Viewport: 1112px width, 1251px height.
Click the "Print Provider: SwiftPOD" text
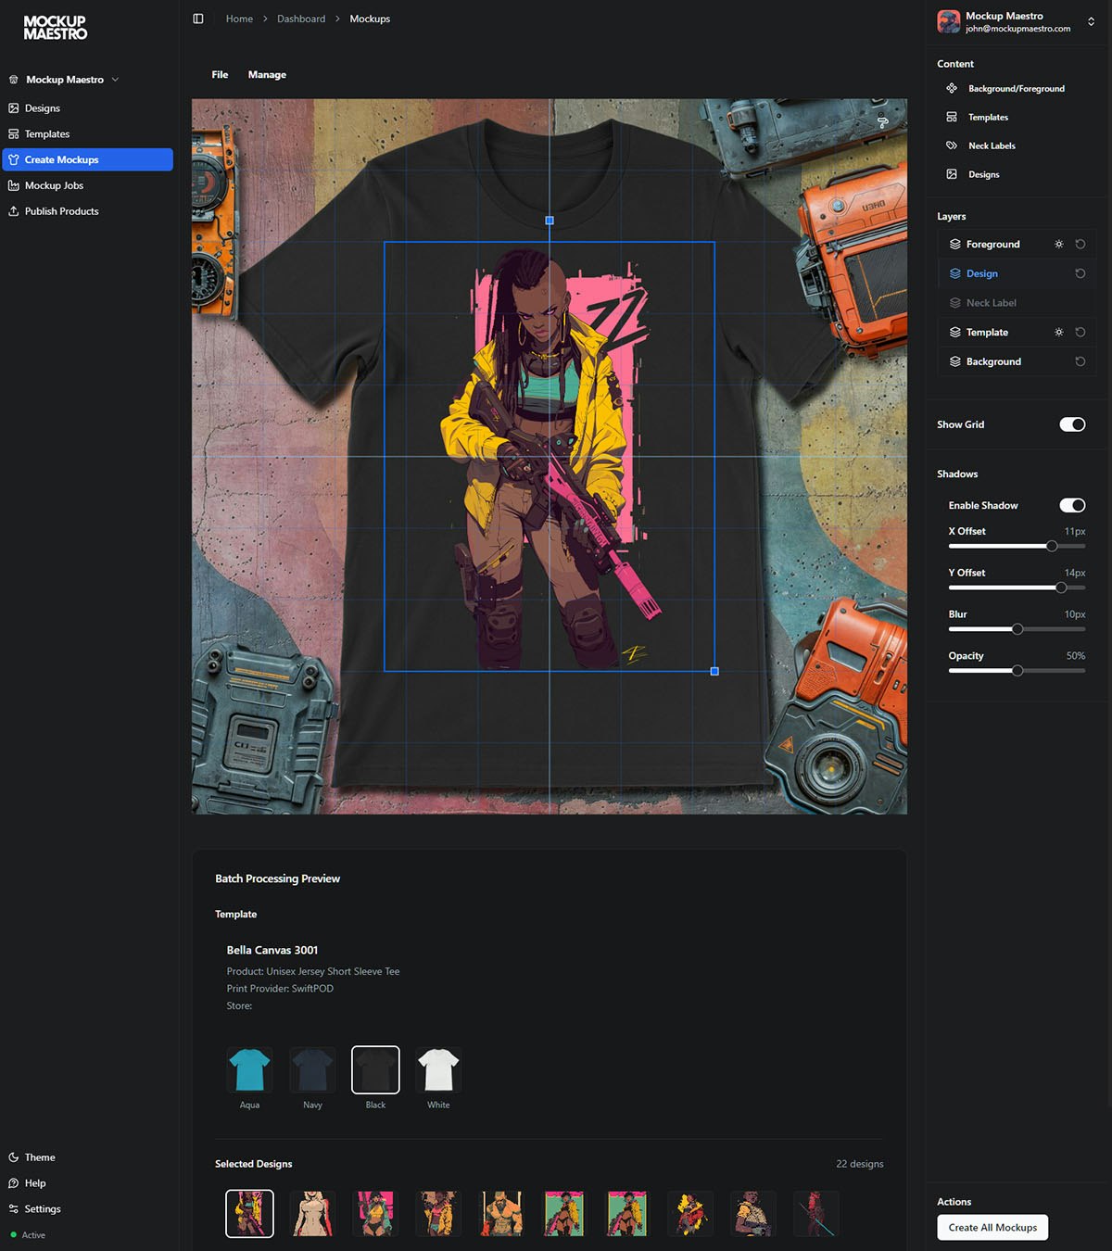pyautogui.click(x=280, y=989)
